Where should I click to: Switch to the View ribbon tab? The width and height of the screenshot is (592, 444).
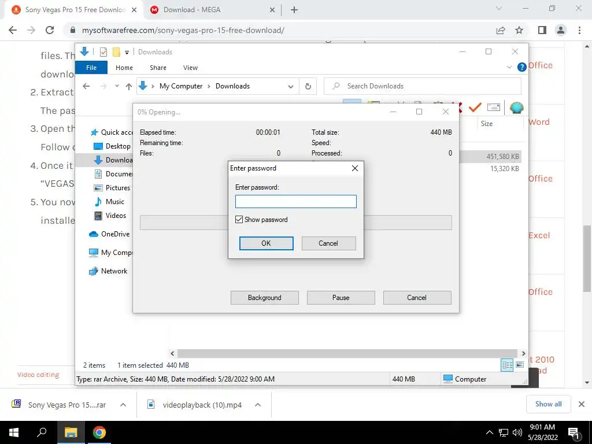tap(190, 68)
